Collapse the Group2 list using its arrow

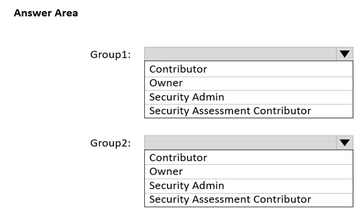pyautogui.click(x=345, y=143)
